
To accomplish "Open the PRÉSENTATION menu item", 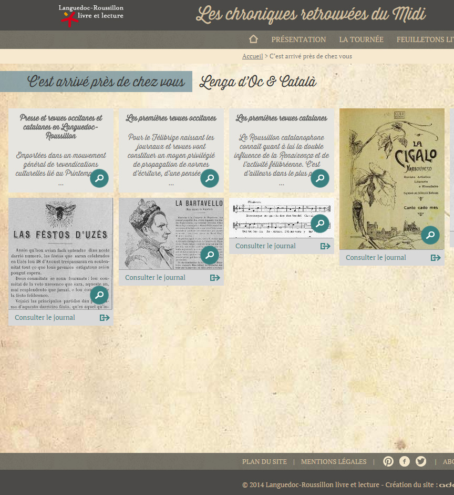I will (x=298, y=39).
